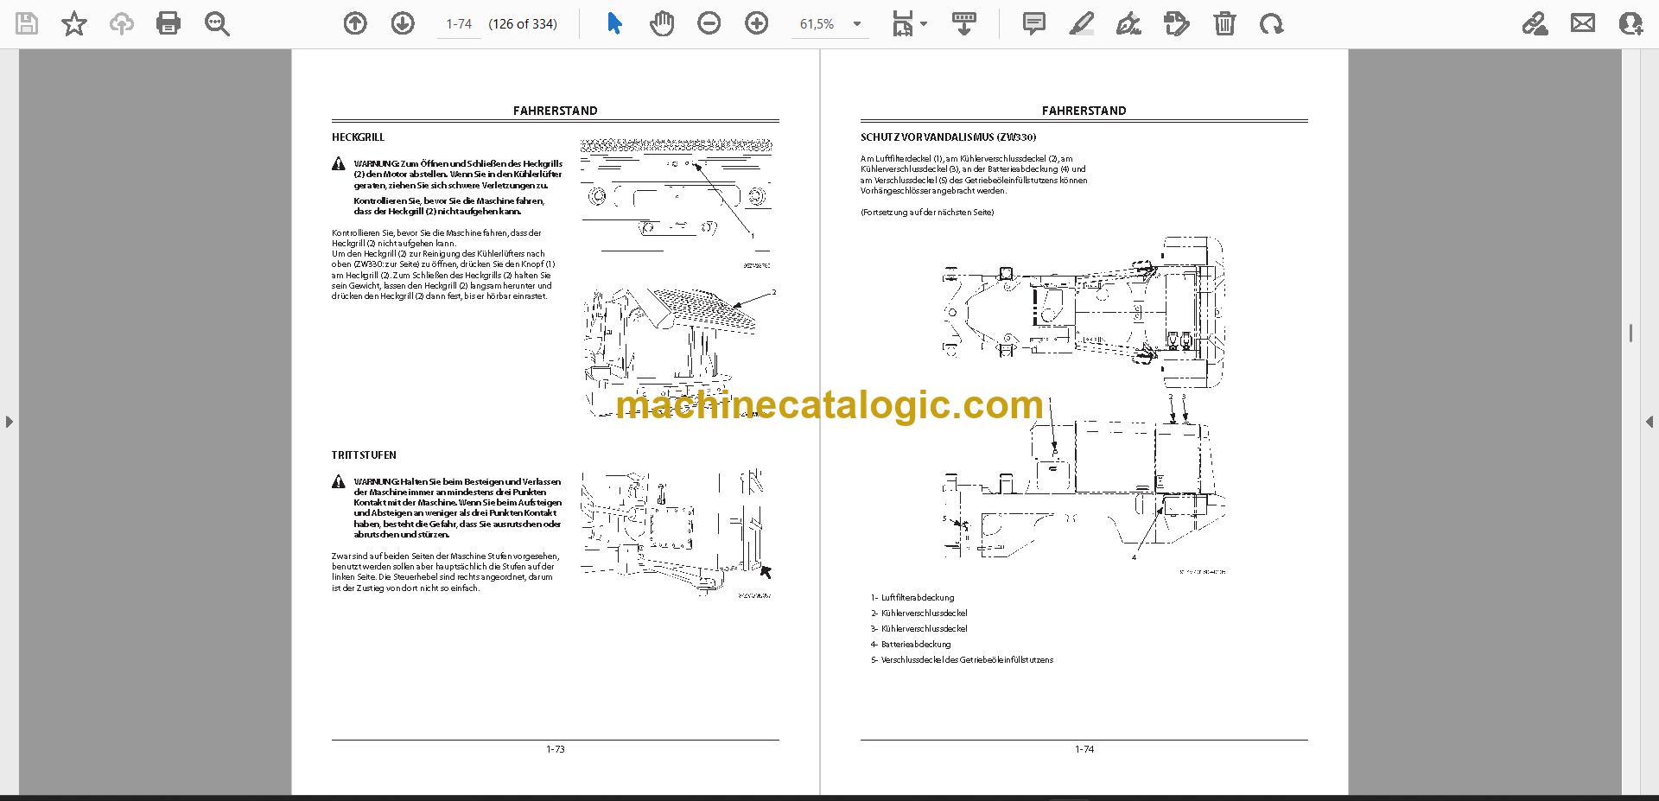The image size is (1659, 801).
Task: Switch to the hand pan tool
Action: pyautogui.click(x=662, y=23)
